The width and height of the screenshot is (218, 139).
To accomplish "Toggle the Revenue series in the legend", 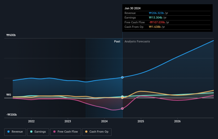I will pyautogui.click(x=15, y=132).
